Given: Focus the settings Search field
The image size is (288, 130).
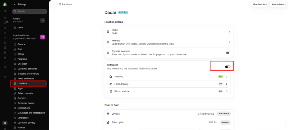Looking at the screenshot, I should click(30, 11).
